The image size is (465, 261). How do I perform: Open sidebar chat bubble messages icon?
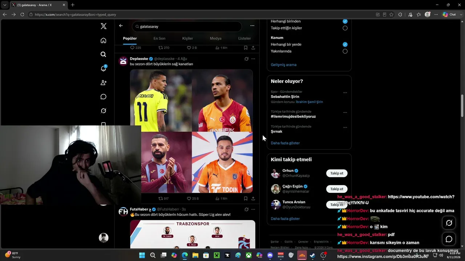[x=104, y=97]
